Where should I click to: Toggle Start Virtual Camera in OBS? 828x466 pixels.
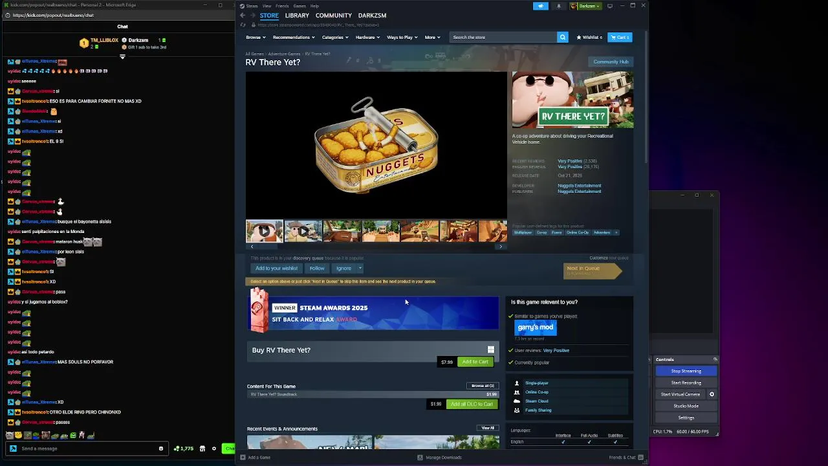681,394
